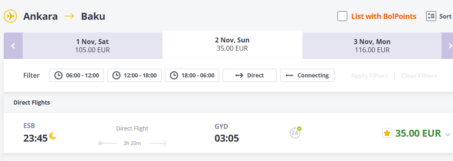Toggle the 12:00 - 18:00 time filter

(x=135, y=75)
